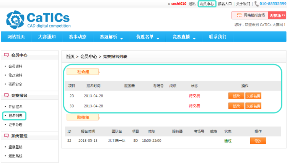Open 会员中心 link in top bar
This screenshot has width=287, height=164.
coord(207,4)
